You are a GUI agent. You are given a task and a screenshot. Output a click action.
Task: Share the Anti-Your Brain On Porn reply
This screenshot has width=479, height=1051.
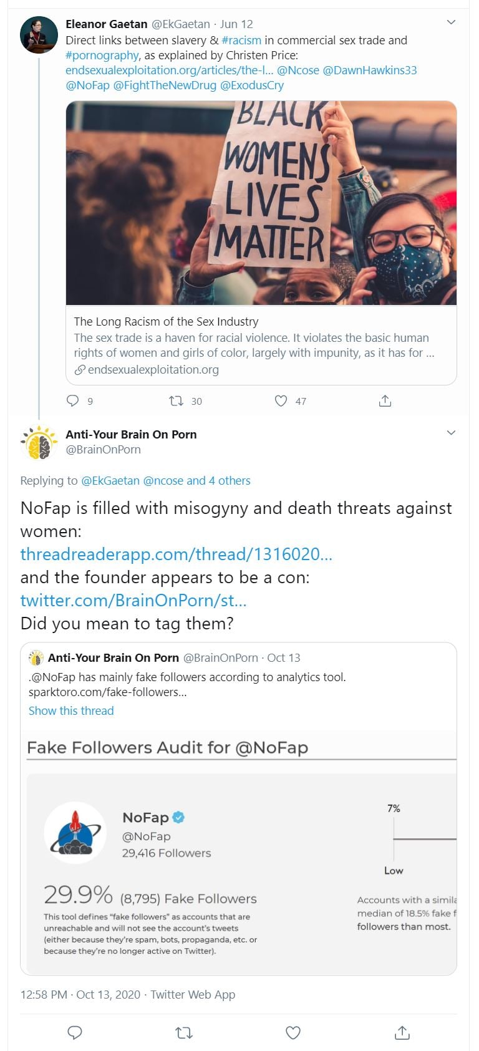(x=402, y=1032)
